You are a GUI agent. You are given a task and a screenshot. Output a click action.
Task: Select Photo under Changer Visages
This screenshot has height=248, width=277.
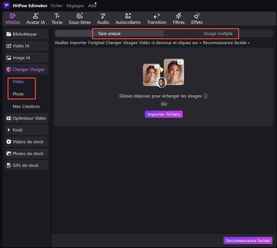click(x=18, y=94)
